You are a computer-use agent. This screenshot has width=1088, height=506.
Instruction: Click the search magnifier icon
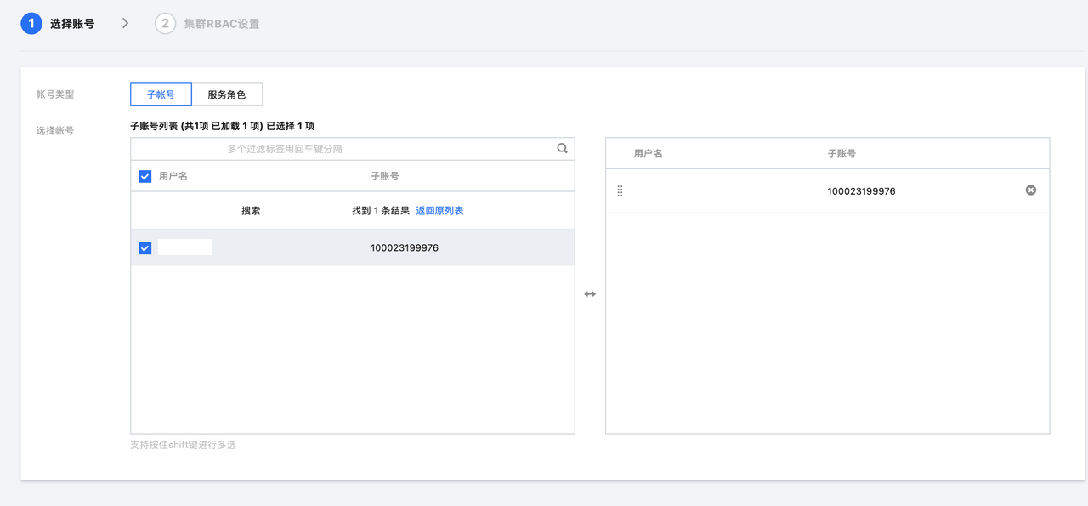click(562, 148)
